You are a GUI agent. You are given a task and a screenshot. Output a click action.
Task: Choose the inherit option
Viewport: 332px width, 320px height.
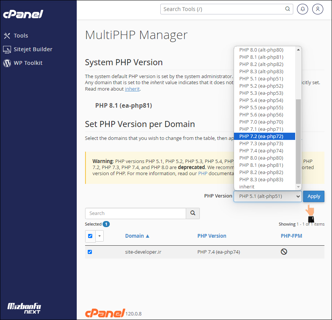(264, 187)
